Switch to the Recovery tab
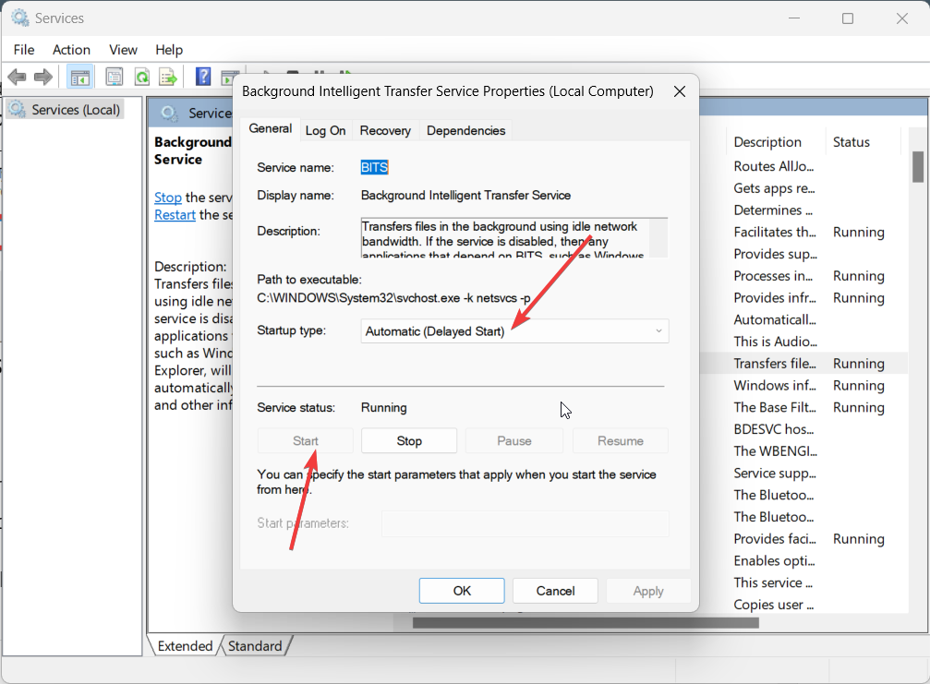This screenshot has width=930, height=684. click(385, 130)
